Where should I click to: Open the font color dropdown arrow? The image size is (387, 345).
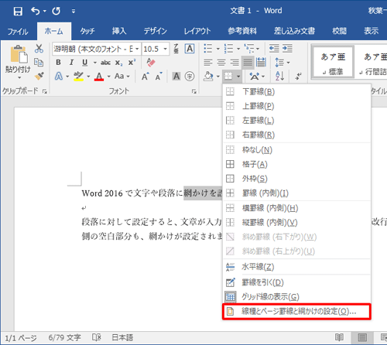click(109, 77)
